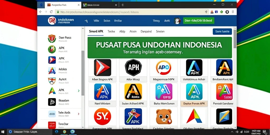Open the Windows Start button
Screen dimensions: 270x135
[3, 132]
